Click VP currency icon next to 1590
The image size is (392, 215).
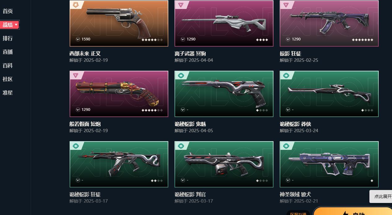pyautogui.click(x=78, y=39)
